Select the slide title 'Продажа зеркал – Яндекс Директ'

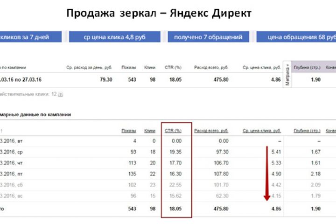pos(159,13)
